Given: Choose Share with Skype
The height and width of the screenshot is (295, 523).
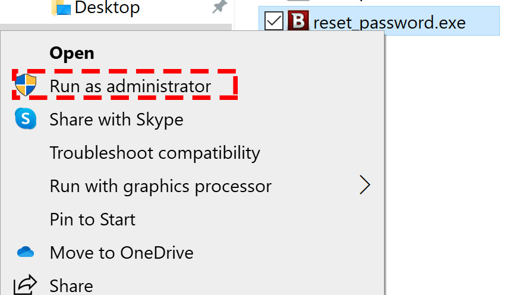Looking at the screenshot, I should click(116, 120).
